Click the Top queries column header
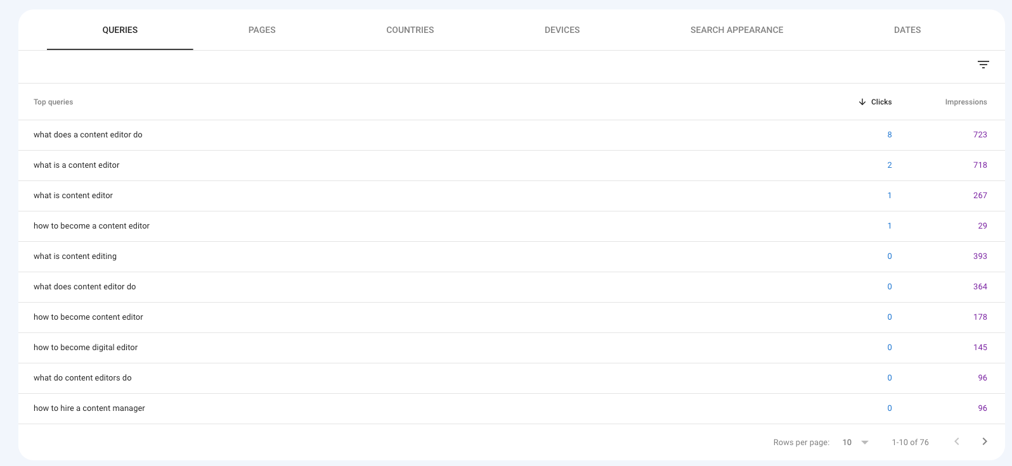 pos(53,102)
